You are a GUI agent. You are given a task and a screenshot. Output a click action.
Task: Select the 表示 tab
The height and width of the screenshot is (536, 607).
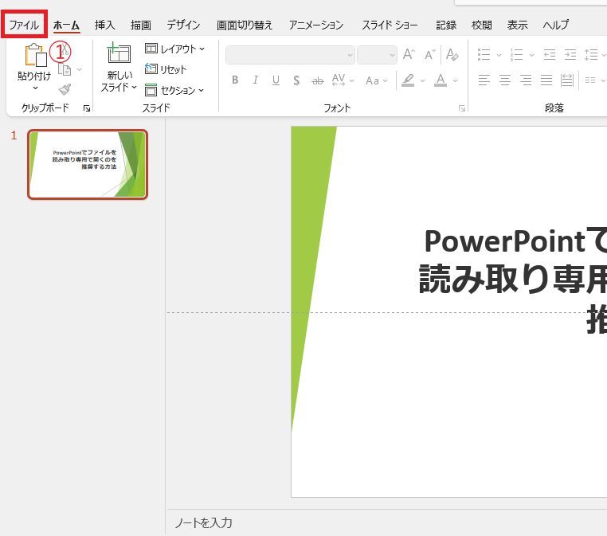[x=517, y=25]
